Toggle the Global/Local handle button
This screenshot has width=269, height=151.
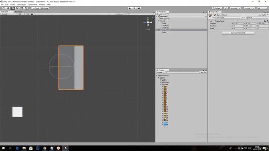click(45, 8)
